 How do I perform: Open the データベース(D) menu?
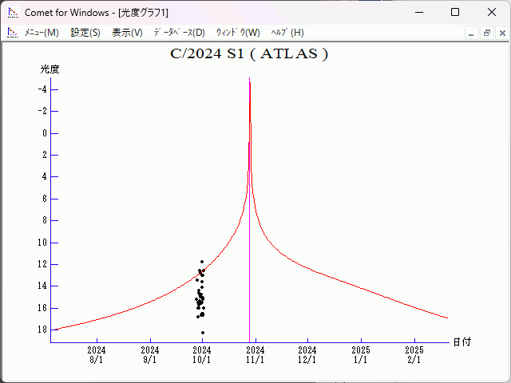[x=179, y=33]
